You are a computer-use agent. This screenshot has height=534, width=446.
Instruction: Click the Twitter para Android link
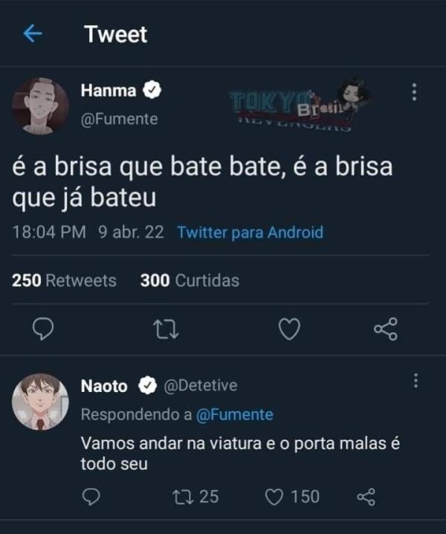point(251,232)
